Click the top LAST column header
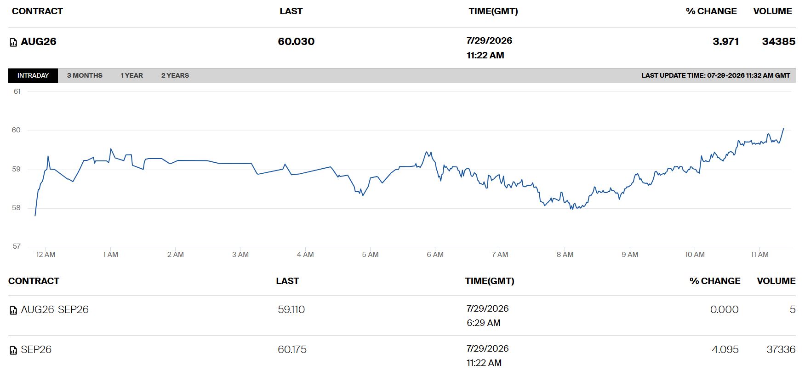805x376 pixels. point(291,11)
